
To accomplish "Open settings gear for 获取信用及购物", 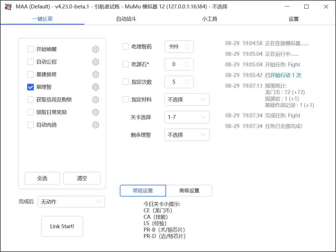I will (x=95, y=99).
